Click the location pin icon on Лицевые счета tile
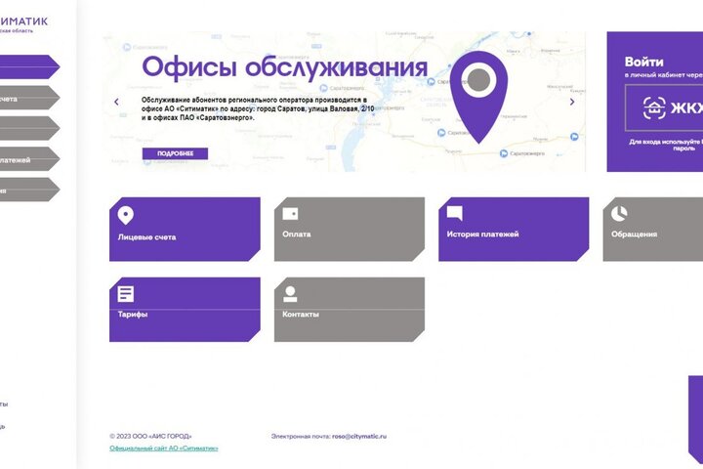 tap(126, 215)
